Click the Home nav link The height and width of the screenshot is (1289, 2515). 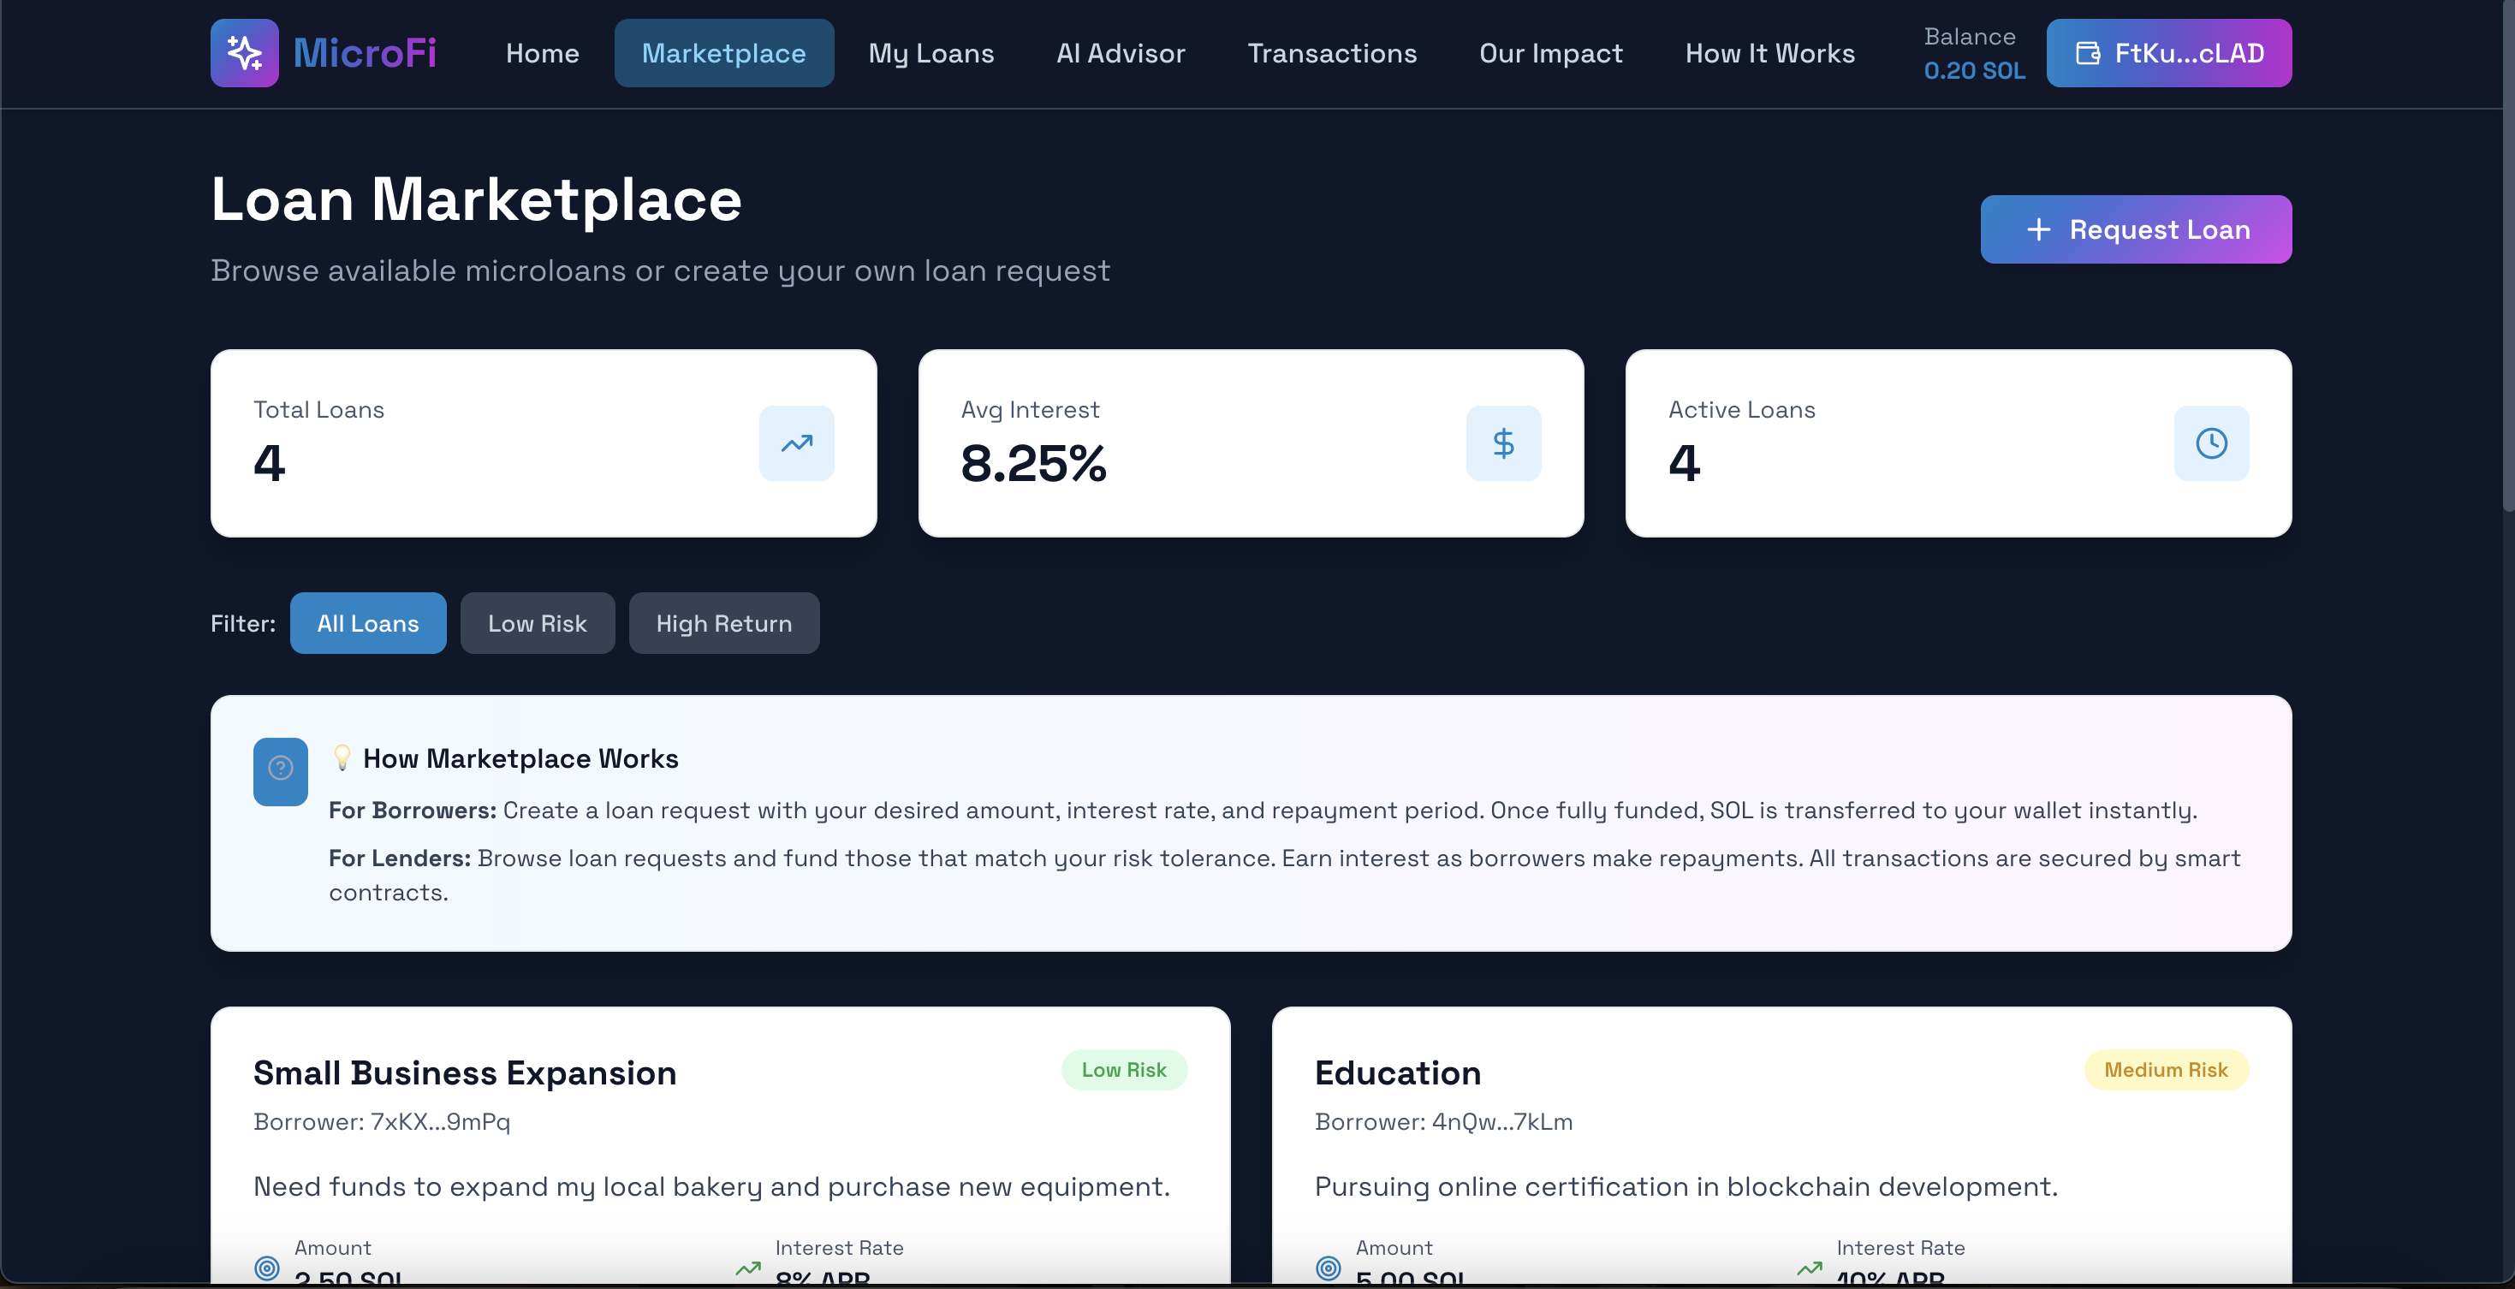pyautogui.click(x=542, y=53)
